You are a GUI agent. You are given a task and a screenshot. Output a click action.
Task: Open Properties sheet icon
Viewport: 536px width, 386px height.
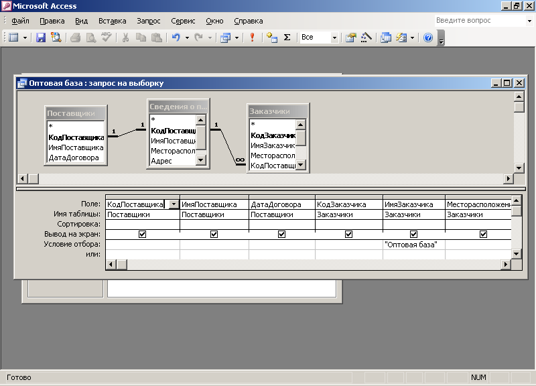350,38
